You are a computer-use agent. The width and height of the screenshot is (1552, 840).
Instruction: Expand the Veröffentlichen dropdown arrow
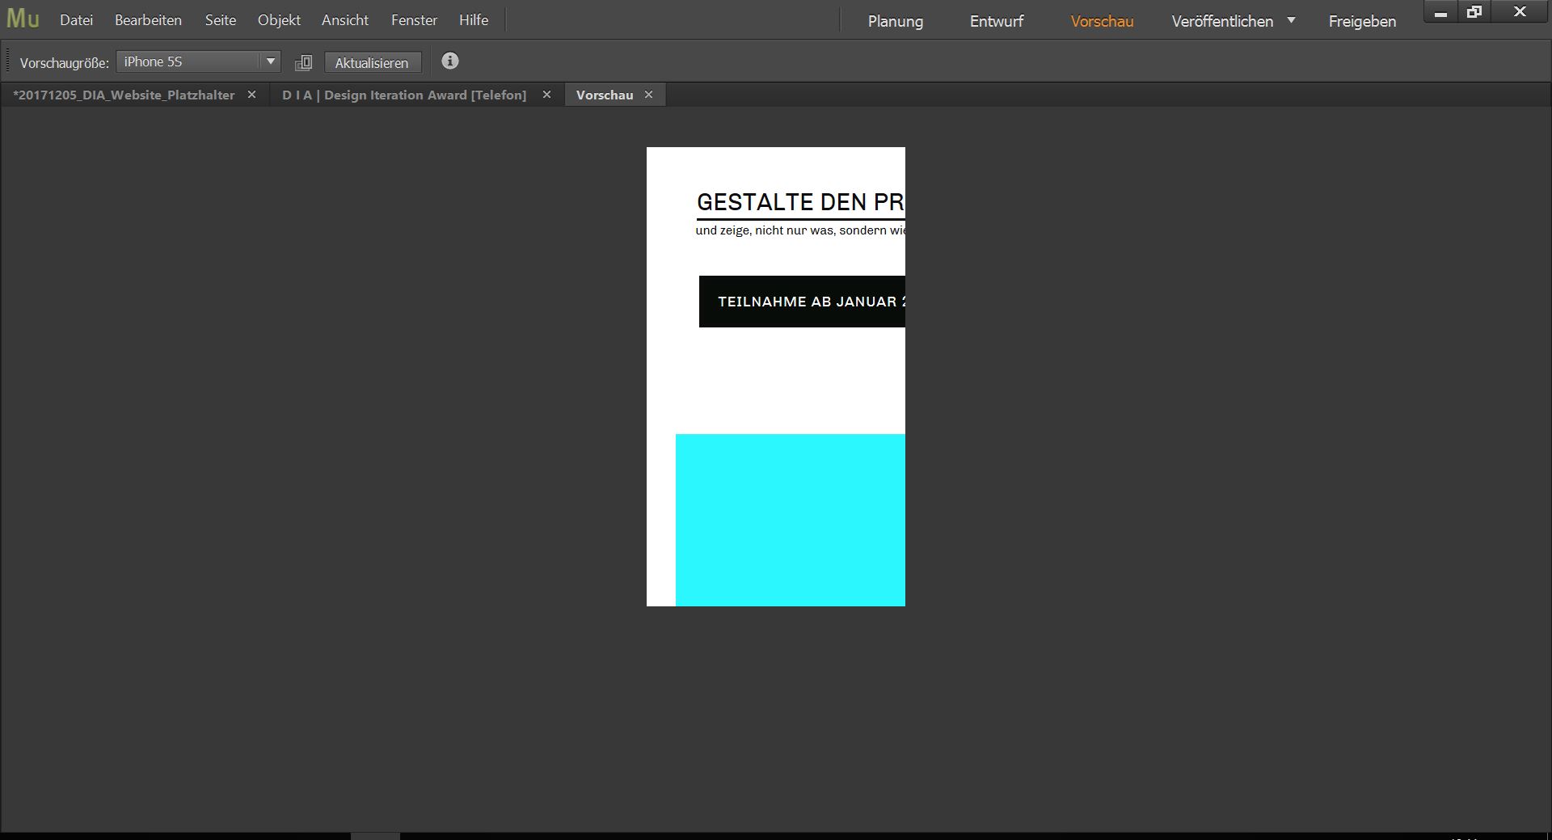tap(1291, 20)
